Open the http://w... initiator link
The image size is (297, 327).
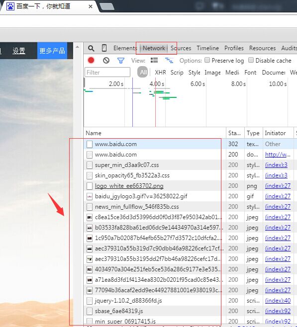[x=278, y=155]
